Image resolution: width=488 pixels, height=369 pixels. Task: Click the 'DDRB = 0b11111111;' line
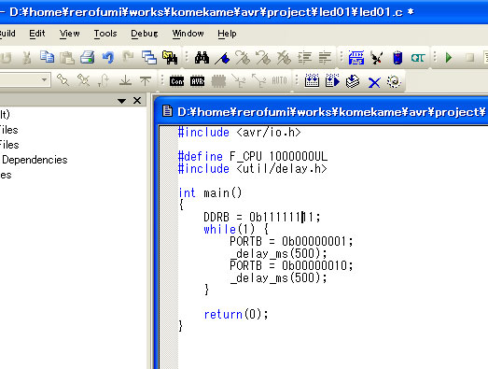[x=262, y=217]
